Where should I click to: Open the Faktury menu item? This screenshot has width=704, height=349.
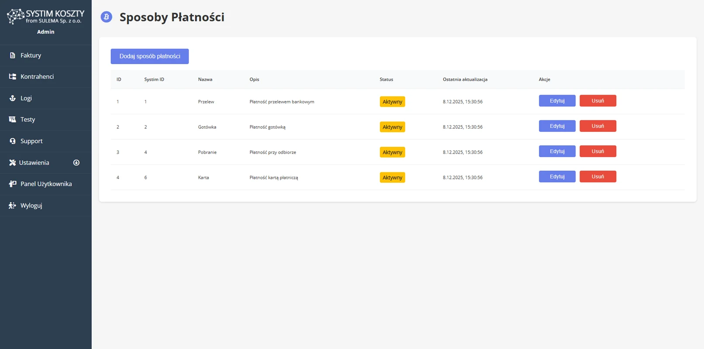(46, 55)
